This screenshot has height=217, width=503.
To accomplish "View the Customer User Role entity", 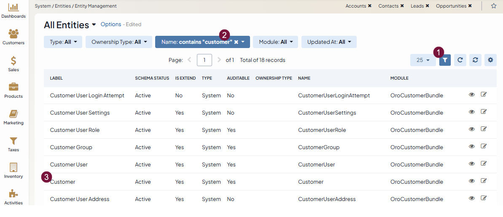I will click(x=472, y=129).
